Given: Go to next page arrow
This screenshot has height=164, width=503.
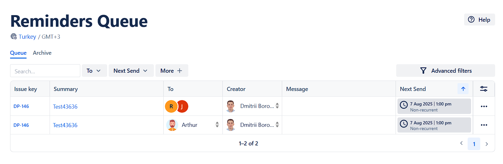Looking at the screenshot, I should click(x=487, y=144).
